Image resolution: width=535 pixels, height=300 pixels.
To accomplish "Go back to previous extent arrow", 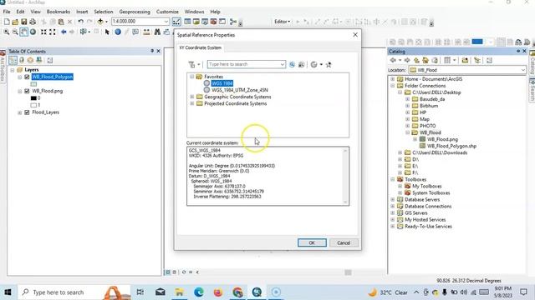I will (x=64, y=32).
